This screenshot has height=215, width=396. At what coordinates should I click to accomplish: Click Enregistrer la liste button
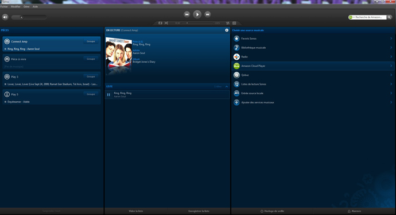[x=199, y=211]
